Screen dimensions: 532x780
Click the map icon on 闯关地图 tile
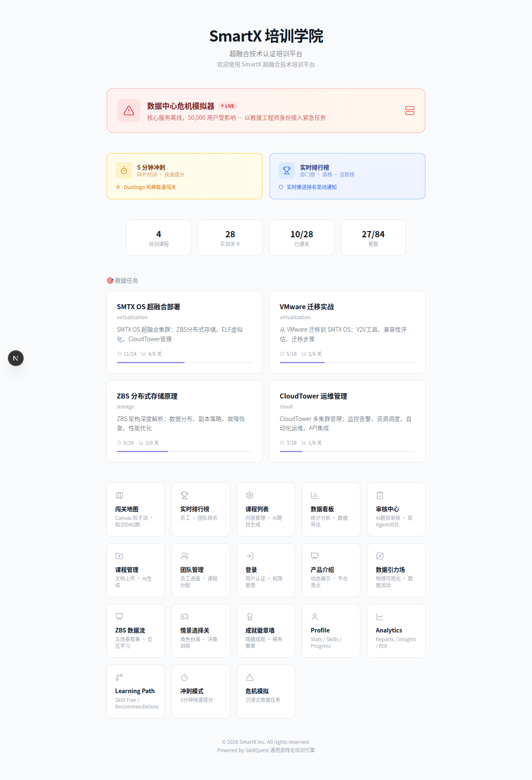pos(119,495)
